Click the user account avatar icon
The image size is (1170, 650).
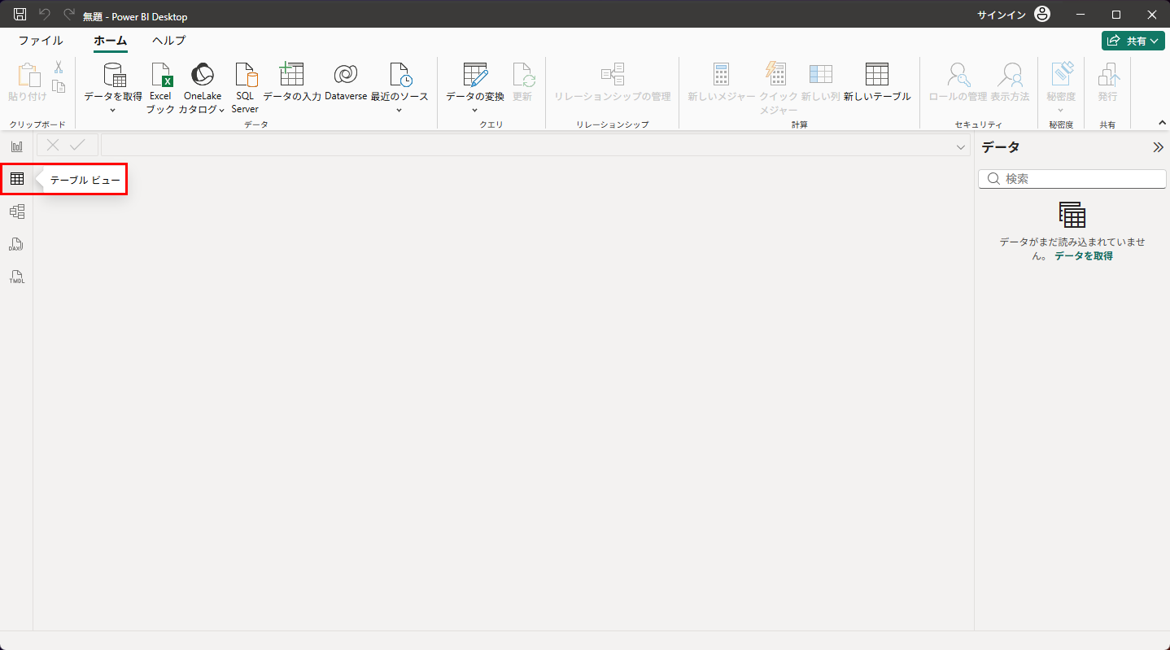pos(1042,15)
